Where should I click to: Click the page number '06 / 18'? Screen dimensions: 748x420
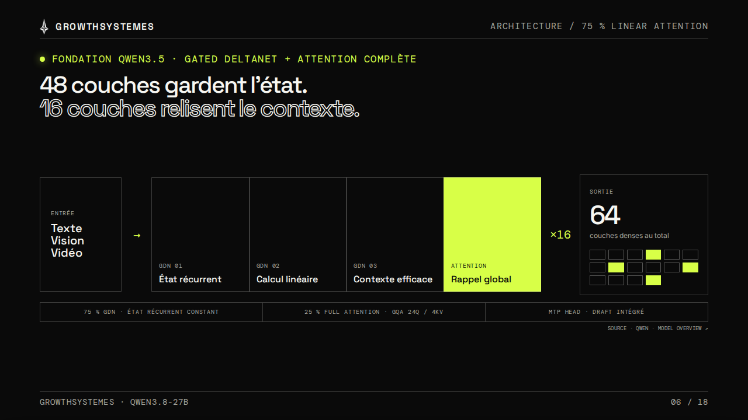point(690,402)
